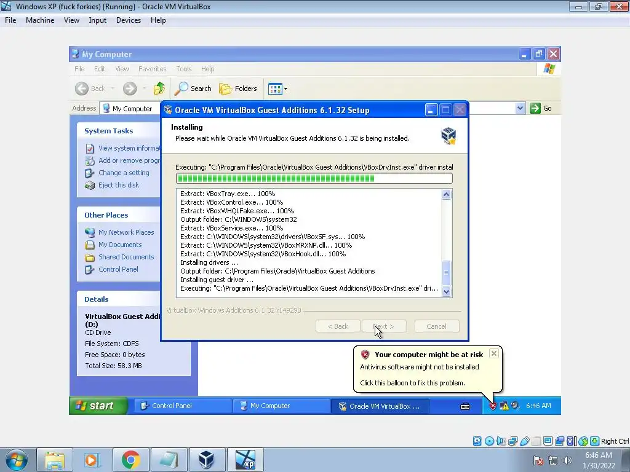Click the Forward arrow in My Computer
This screenshot has width=630, height=472.
130,88
